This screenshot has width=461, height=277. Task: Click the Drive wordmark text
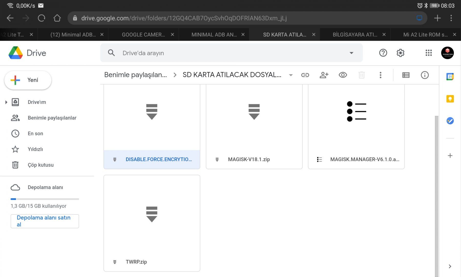tap(36, 53)
